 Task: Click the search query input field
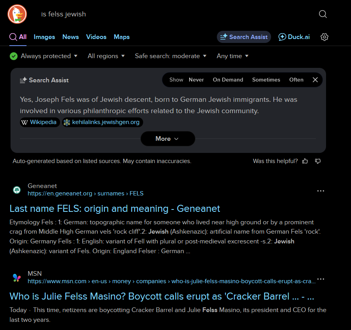175,14
